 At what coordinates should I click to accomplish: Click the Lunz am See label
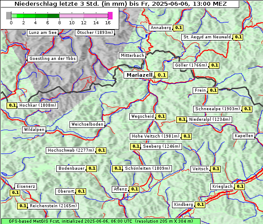pyautogui.click(x=43, y=33)
